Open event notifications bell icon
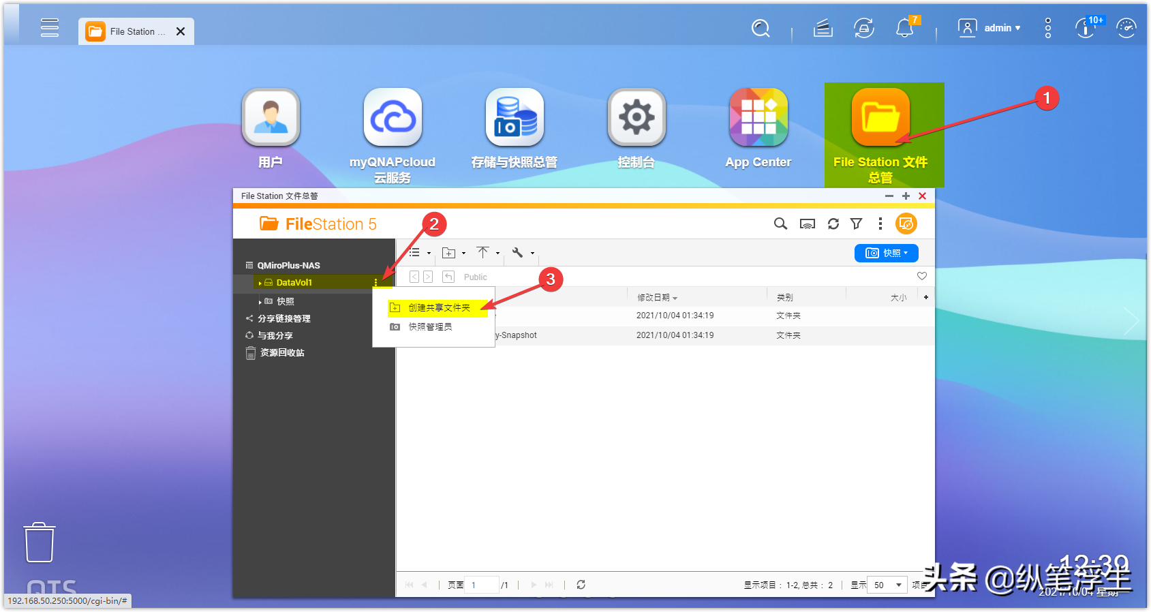The image size is (1151, 612). tap(905, 28)
